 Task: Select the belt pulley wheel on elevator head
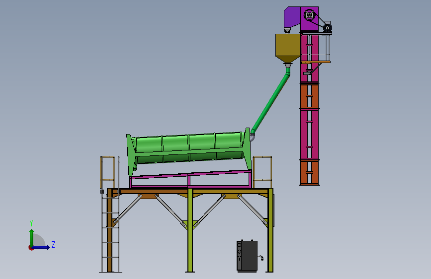pyautogui.click(x=310, y=15)
